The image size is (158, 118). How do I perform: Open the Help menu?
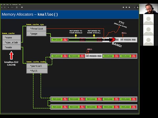20,5
